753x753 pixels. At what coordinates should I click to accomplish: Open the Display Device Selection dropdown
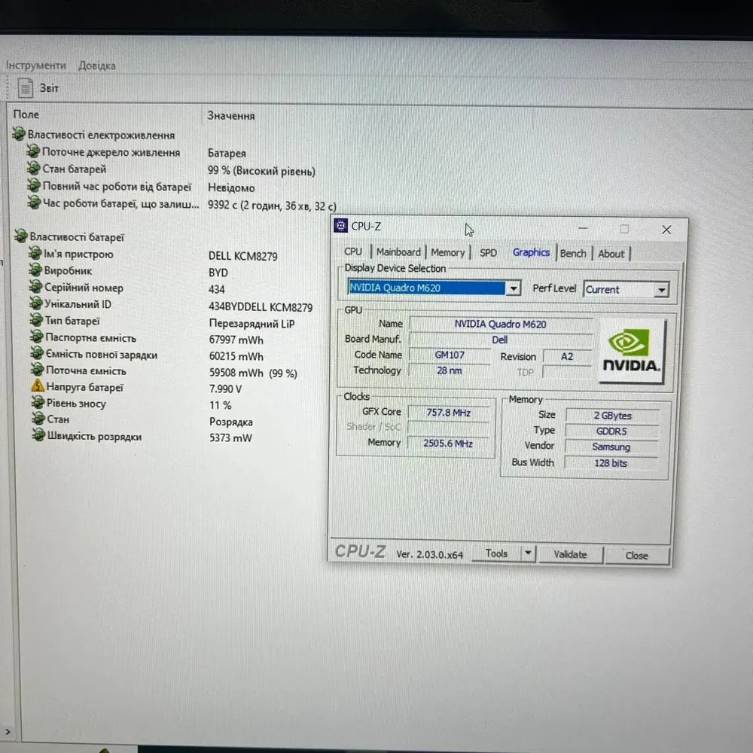513,288
